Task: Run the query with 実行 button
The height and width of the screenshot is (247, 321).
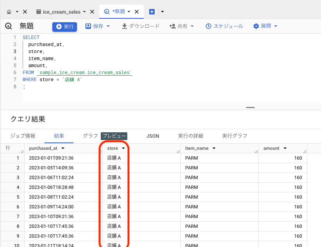Action: 65,27
